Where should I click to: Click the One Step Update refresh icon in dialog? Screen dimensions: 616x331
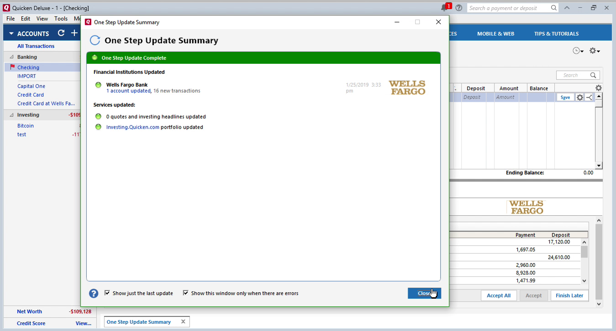click(95, 40)
